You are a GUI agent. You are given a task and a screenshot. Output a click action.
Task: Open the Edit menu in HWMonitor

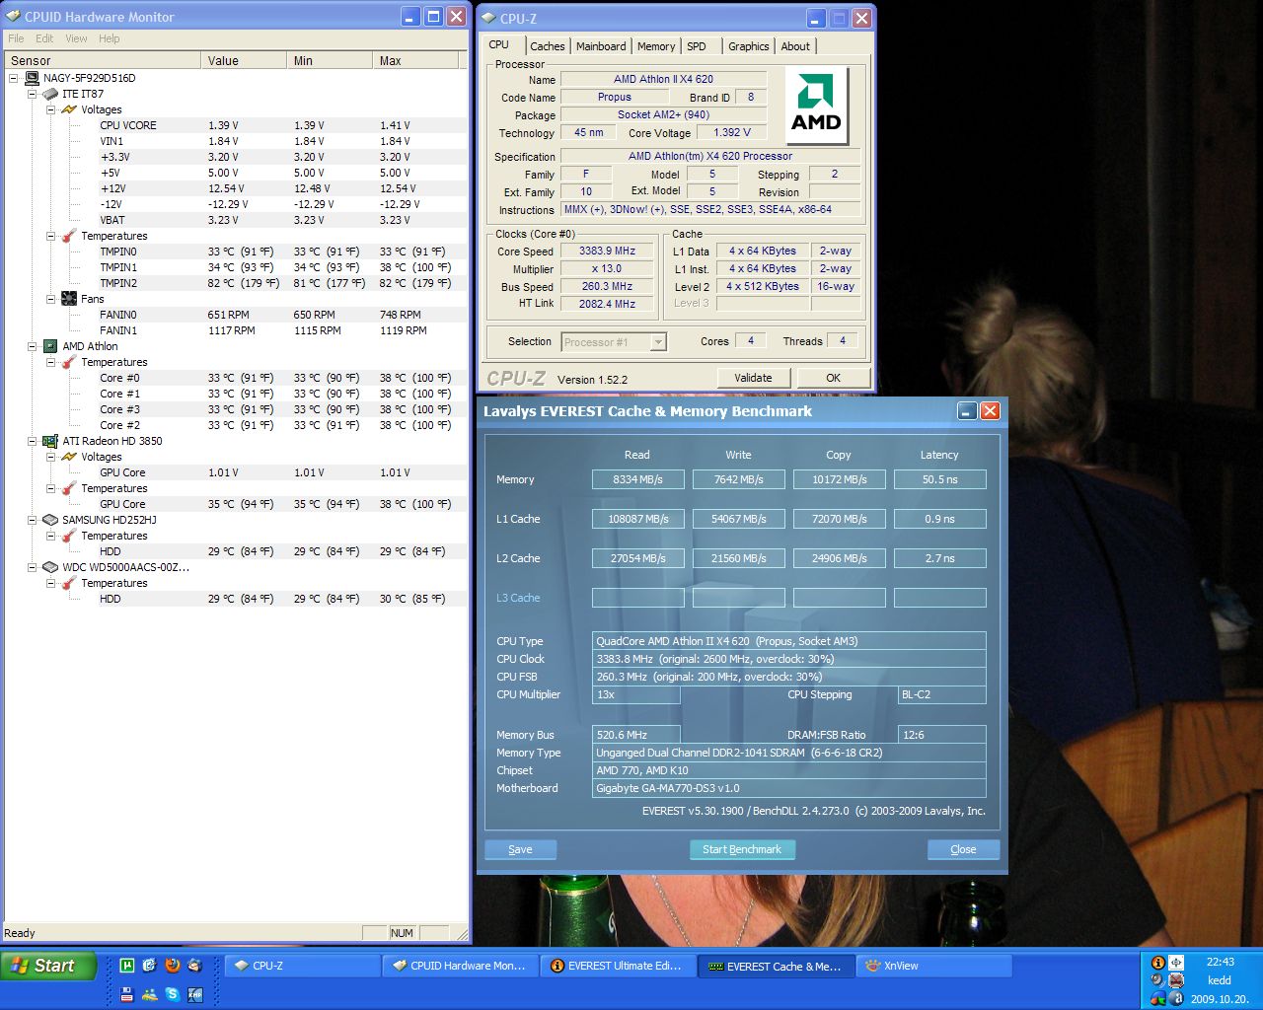tap(44, 38)
